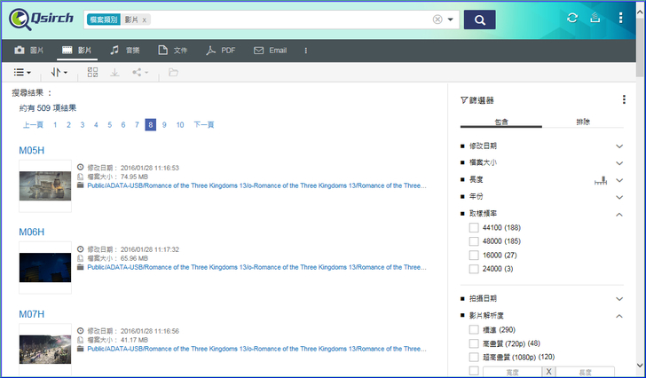Expand the 修改日期 filter section
This screenshot has height=378, width=646.
619,146
